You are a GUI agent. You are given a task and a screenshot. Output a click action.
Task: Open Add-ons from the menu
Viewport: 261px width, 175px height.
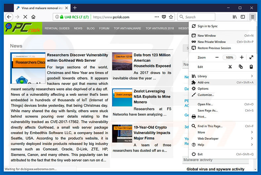point(222,82)
